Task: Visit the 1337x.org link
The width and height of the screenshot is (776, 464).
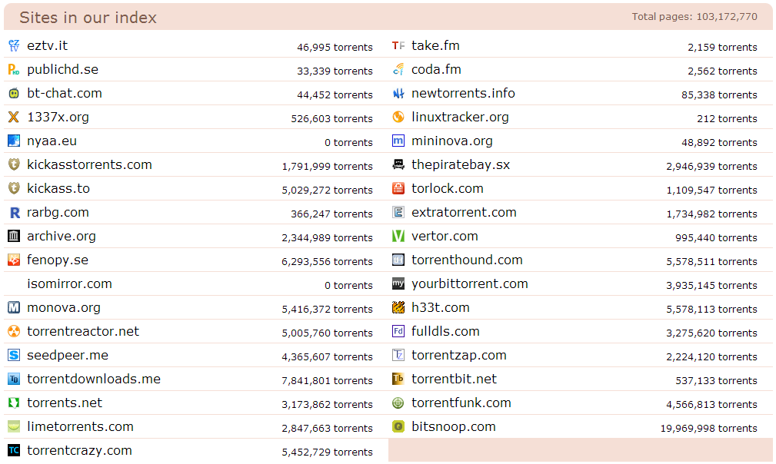Action: pos(58,117)
